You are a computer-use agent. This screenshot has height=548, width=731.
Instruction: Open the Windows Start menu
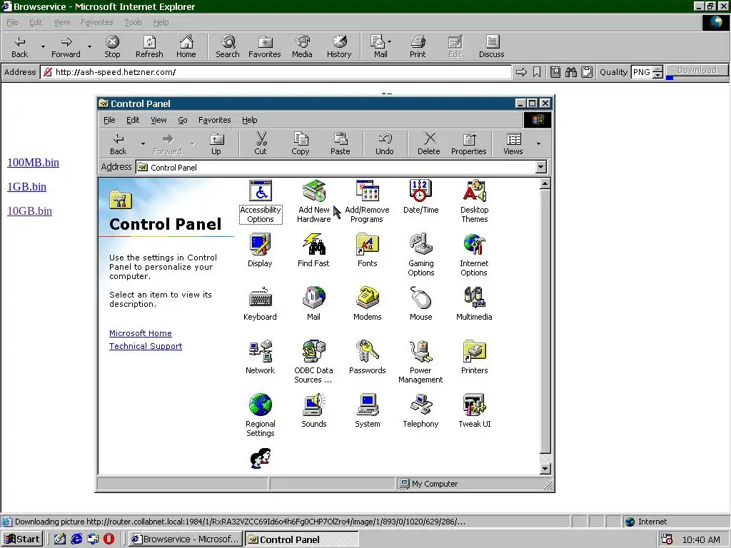tap(22, 539)
